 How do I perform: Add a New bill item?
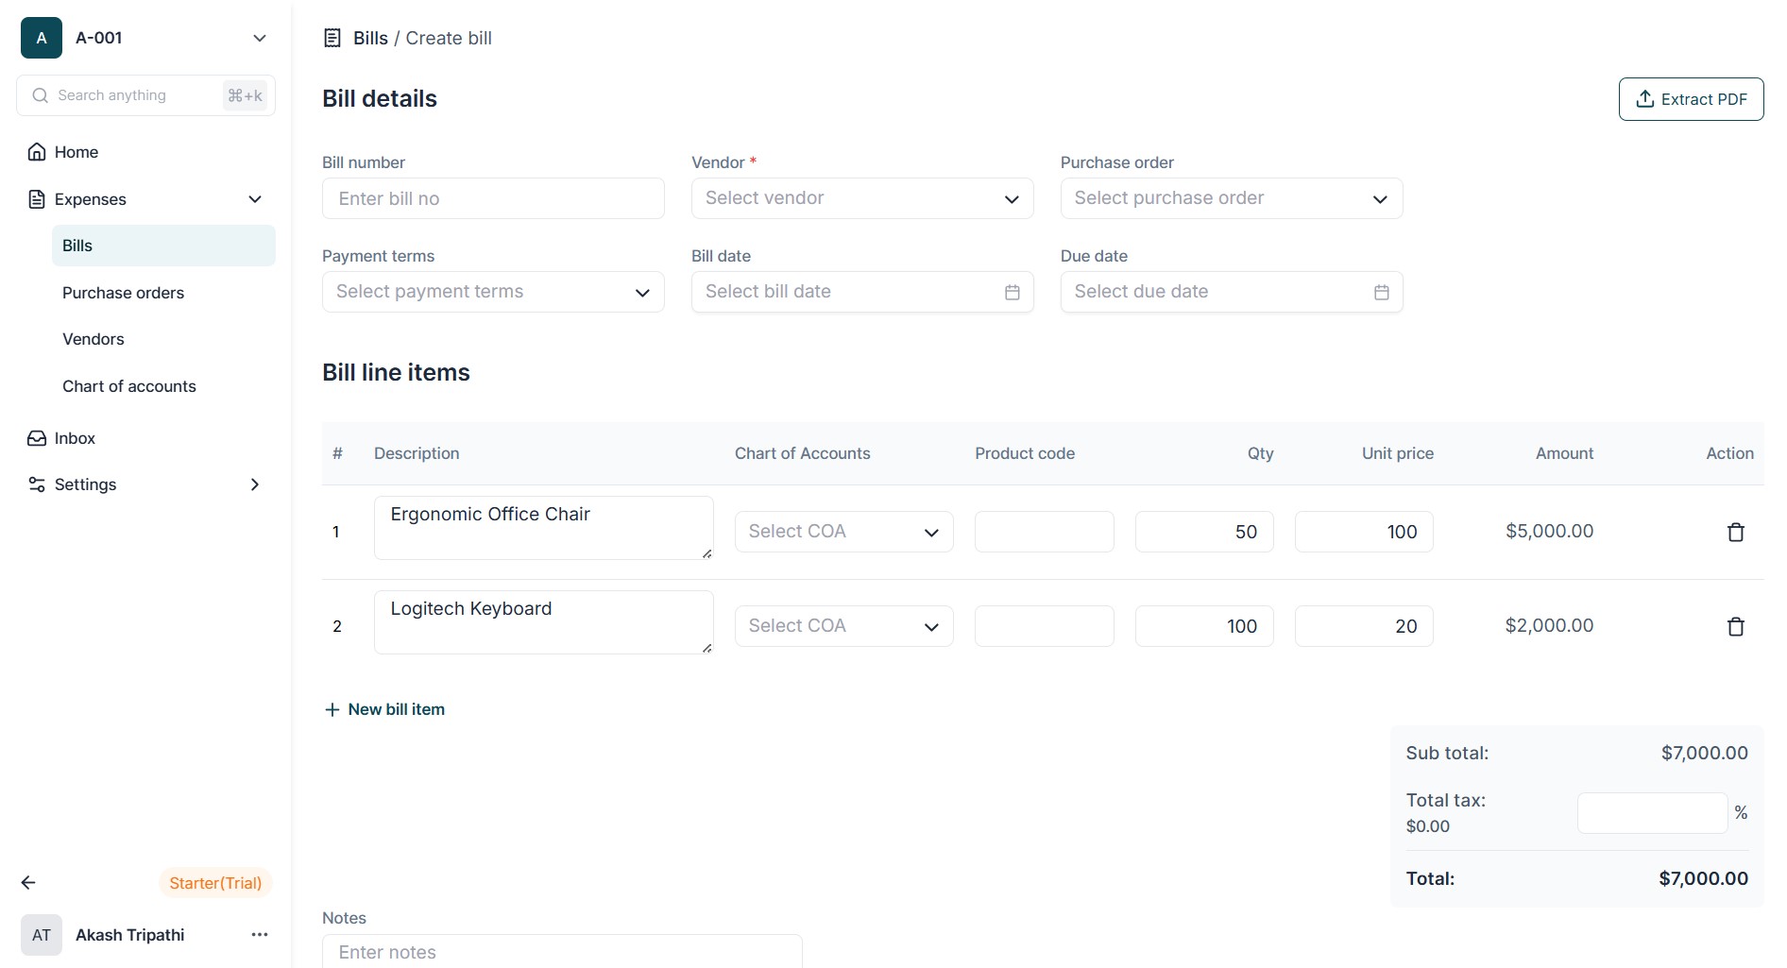click(x=385, y=709)
